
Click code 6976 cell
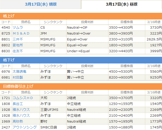tap(6, 72)
